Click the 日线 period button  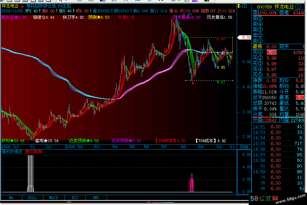[244, 147]
